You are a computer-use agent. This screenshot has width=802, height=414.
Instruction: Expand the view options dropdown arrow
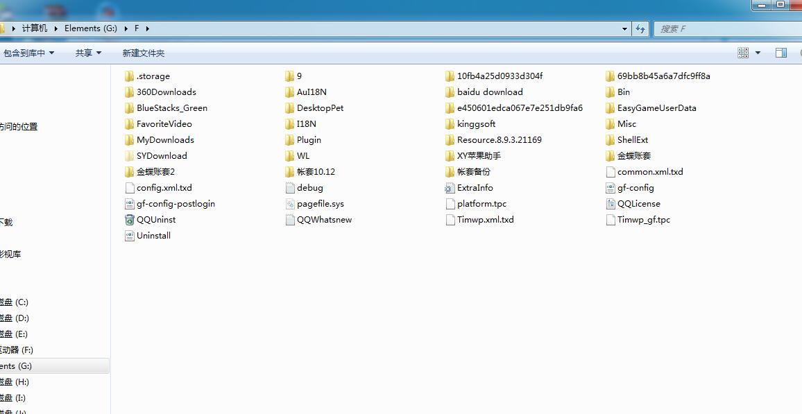point(758,53)
